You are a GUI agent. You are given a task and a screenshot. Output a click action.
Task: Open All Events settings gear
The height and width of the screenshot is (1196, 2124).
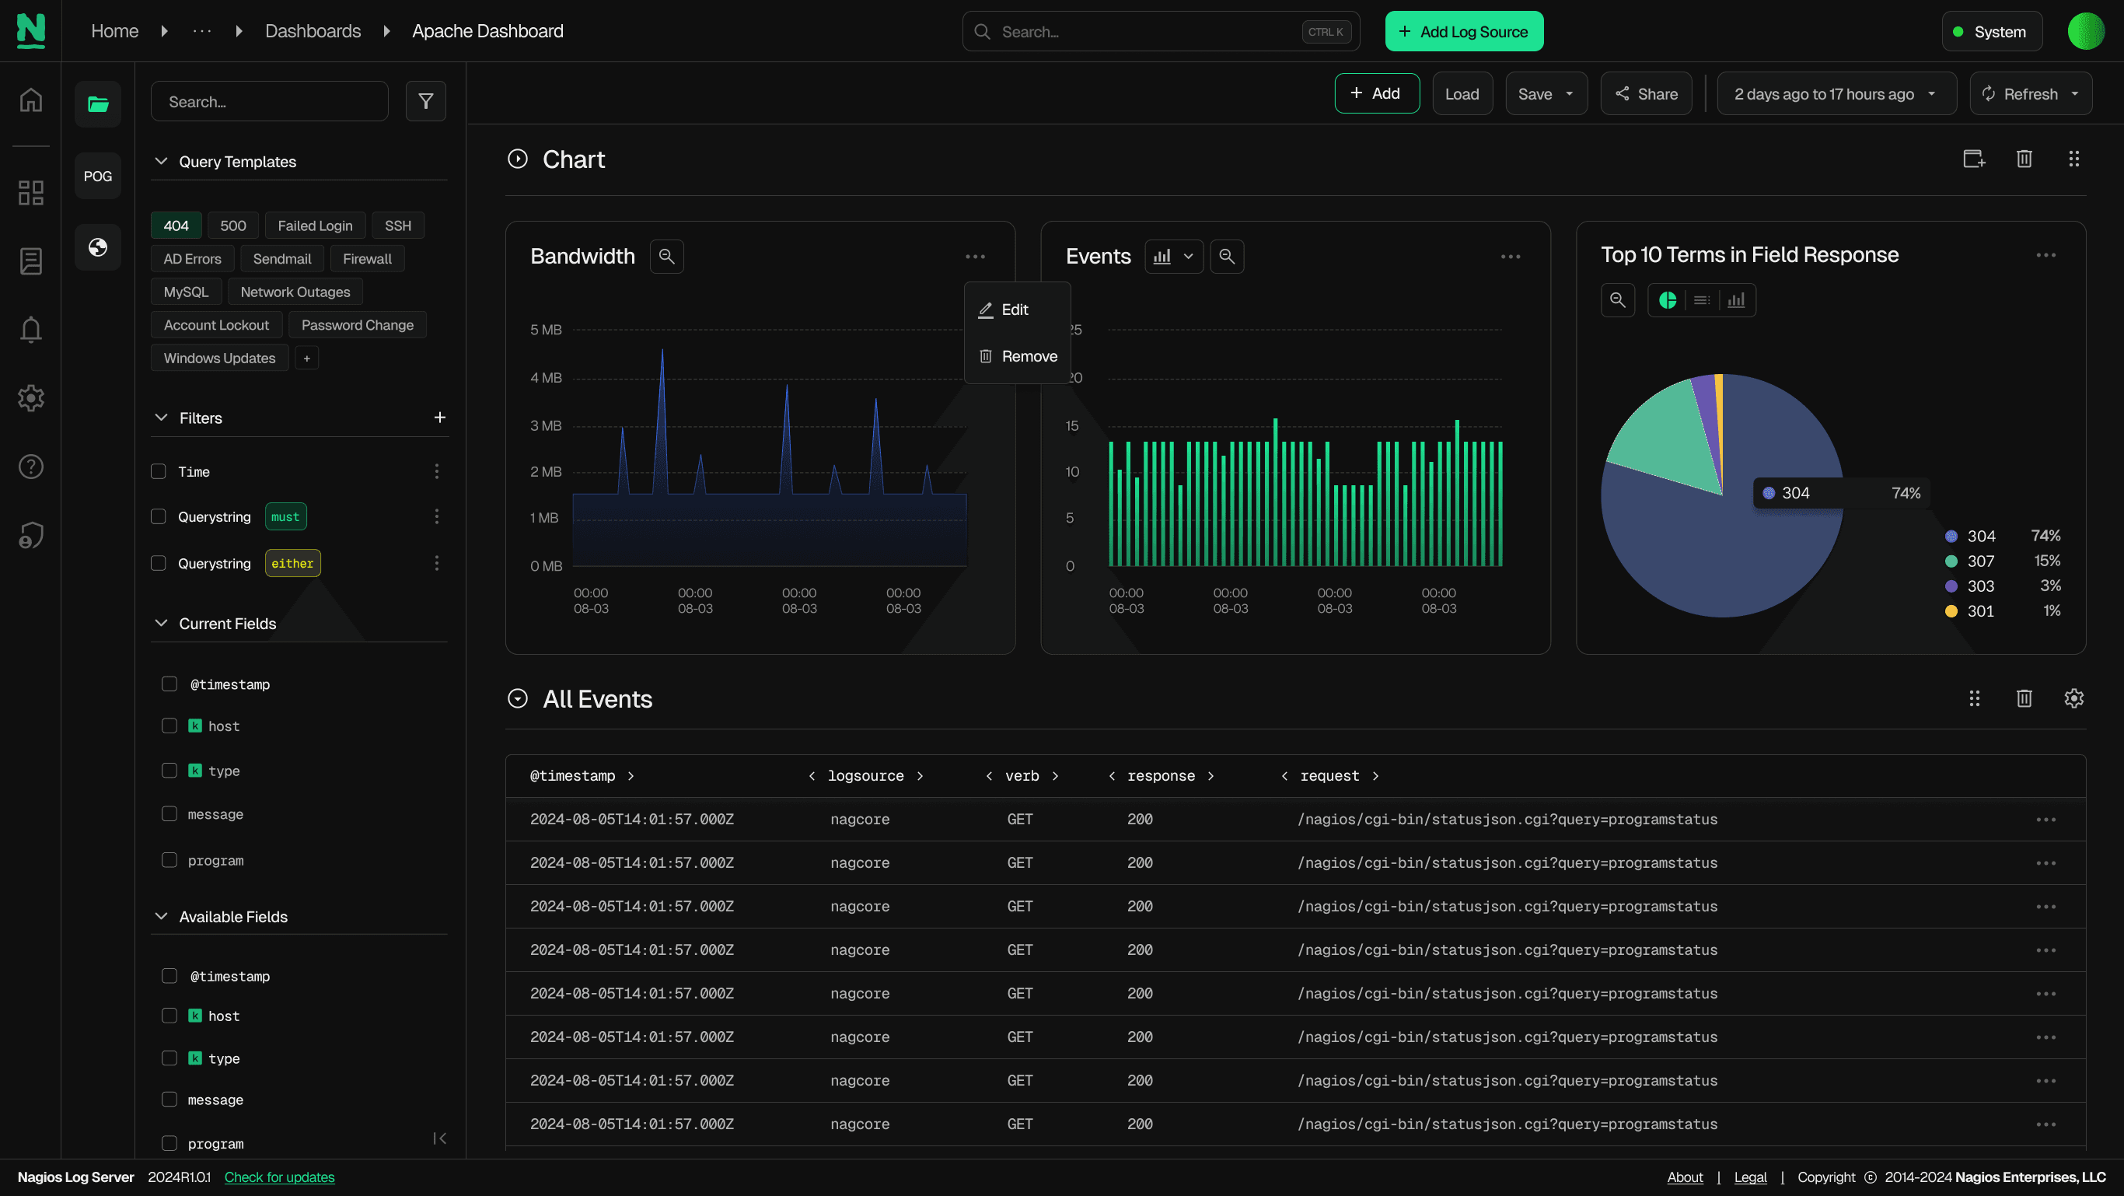(2073, 698)
